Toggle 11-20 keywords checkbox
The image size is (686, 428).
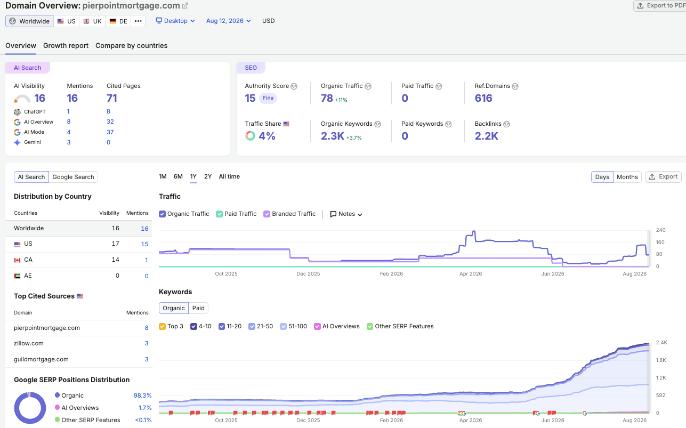click(222, 326)
